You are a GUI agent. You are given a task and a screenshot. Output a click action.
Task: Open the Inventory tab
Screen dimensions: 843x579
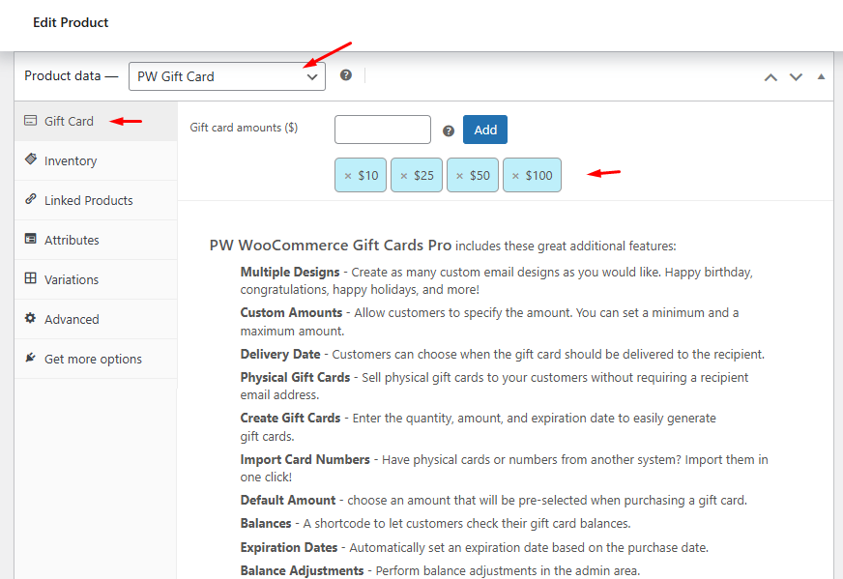tap(96, 160)
